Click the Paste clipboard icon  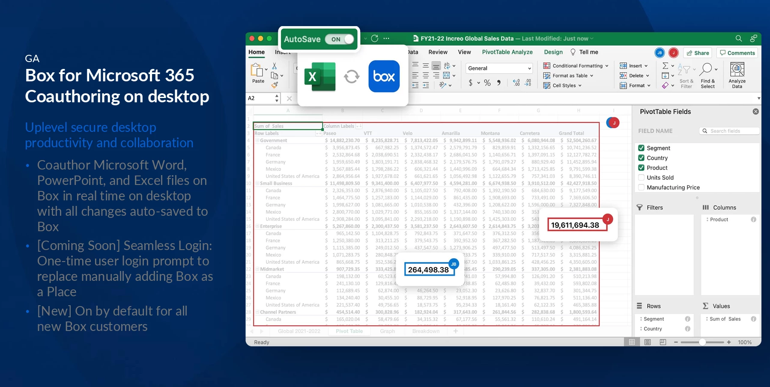click(257, 70)
